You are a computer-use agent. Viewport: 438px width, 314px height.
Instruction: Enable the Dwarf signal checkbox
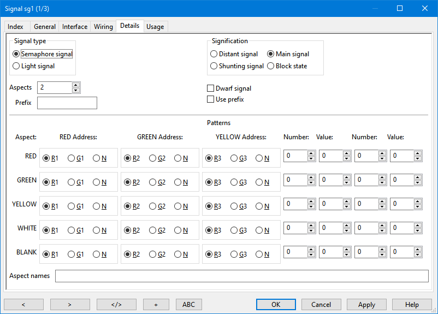211,88
